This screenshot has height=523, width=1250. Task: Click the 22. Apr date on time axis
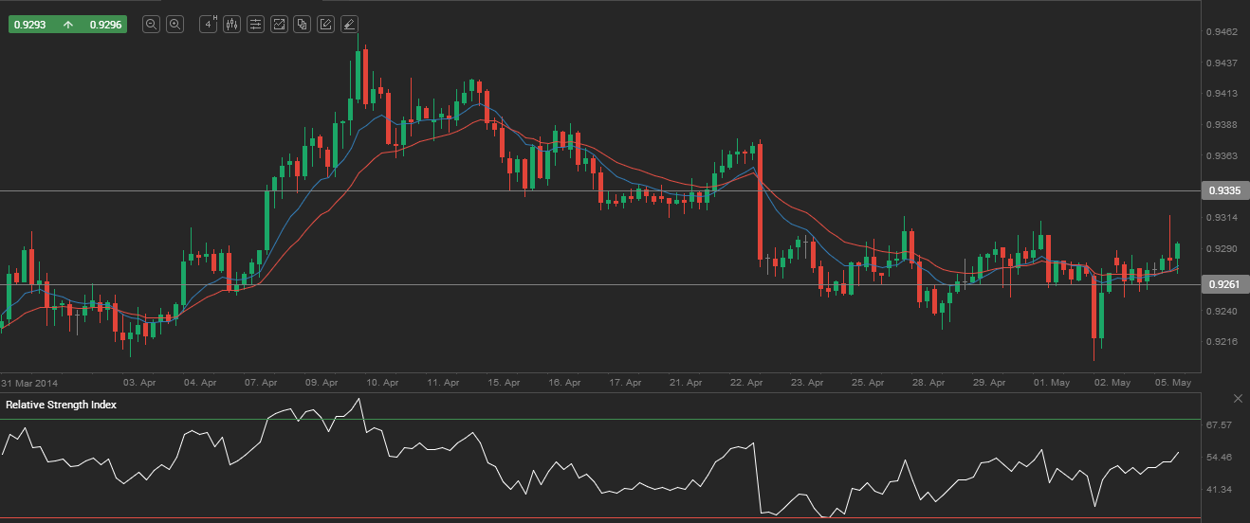(x=747, y=383)
